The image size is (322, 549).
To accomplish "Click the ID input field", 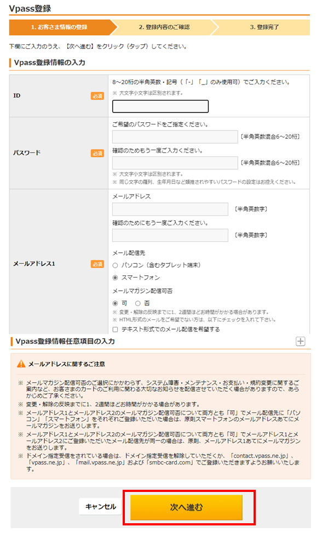I will (159, 106).
